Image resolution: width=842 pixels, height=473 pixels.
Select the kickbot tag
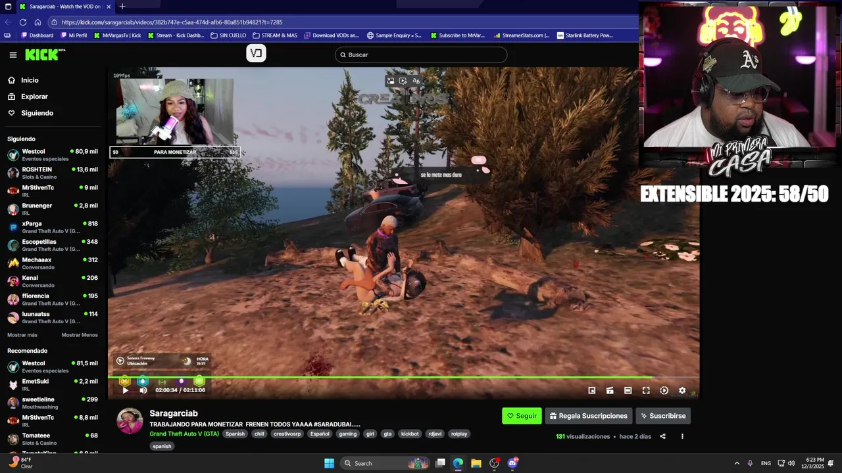pyautogui.click(x=410, y=434)
